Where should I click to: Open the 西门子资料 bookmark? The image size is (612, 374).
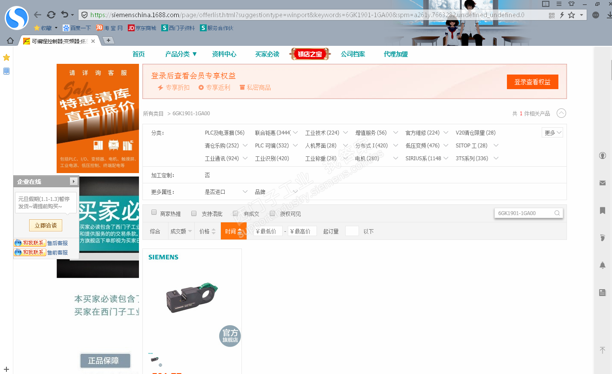[x=178, y=28]
